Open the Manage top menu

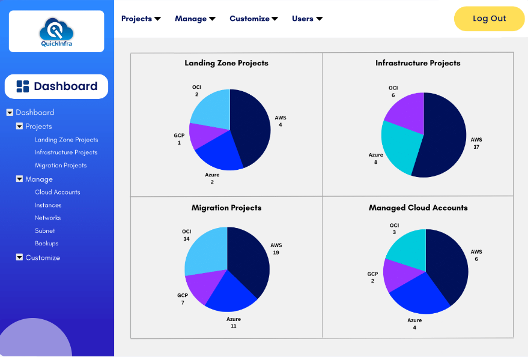(195, 19)
